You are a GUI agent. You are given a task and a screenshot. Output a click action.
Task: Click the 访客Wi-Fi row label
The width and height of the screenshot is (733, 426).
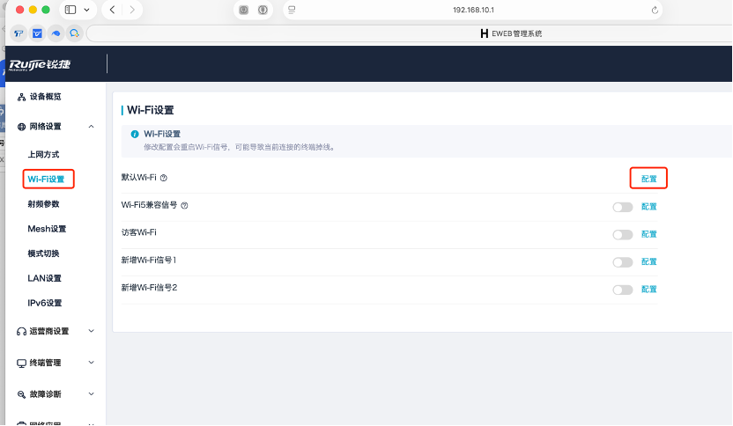click(139, 232)
